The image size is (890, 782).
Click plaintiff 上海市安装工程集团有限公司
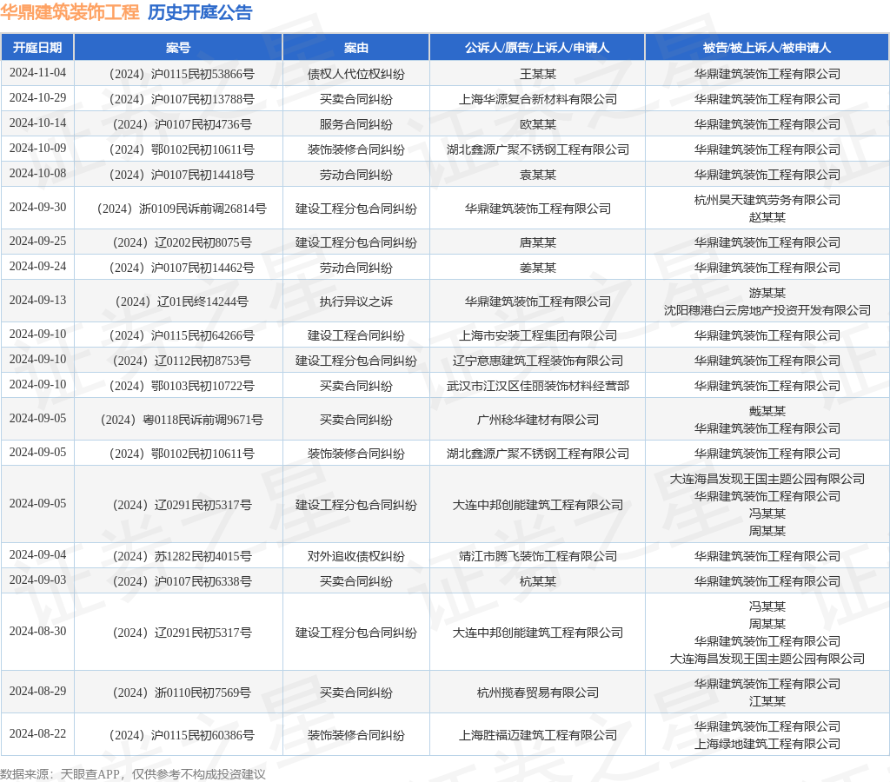point(537,336)
